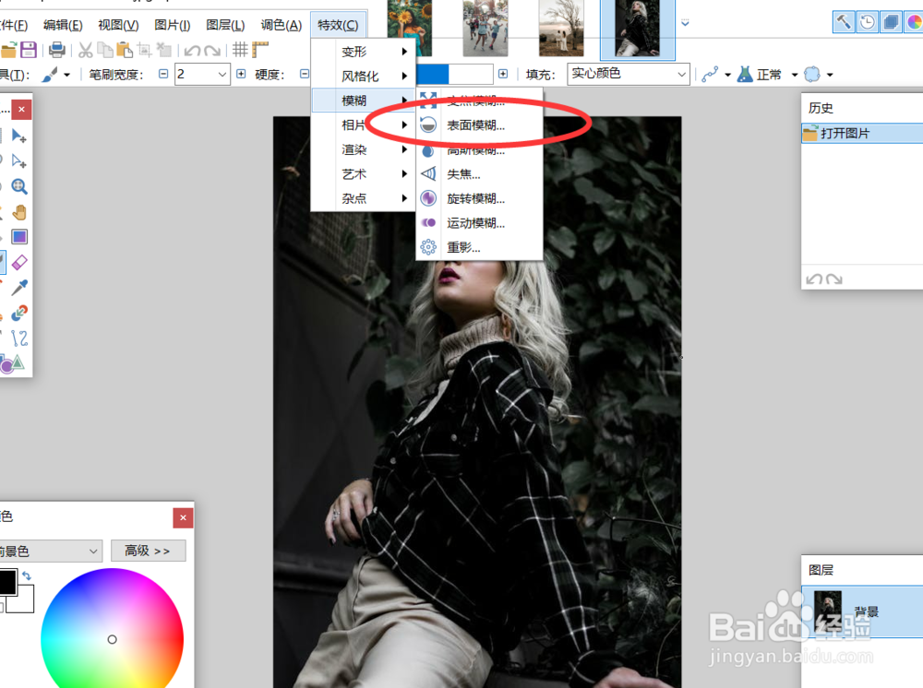Click the Print icon on the toolbar
The height and width of the screenshot is (688, 923).
pos(55,50)
